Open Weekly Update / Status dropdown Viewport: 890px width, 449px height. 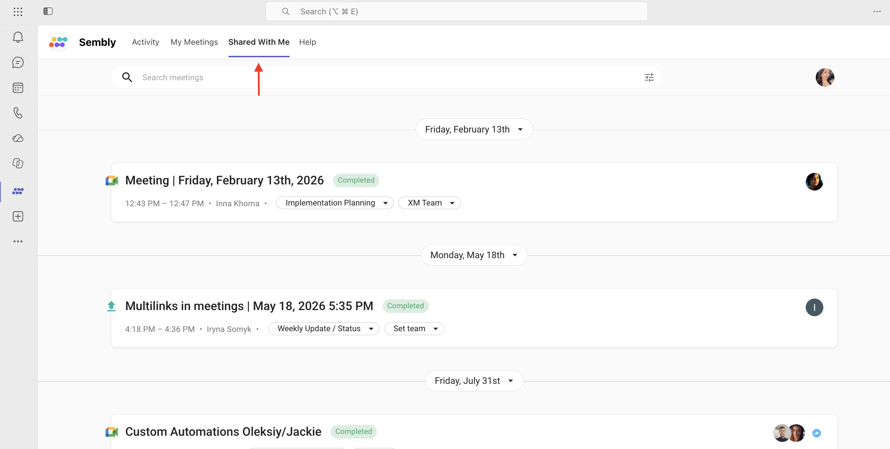point(324,329)
